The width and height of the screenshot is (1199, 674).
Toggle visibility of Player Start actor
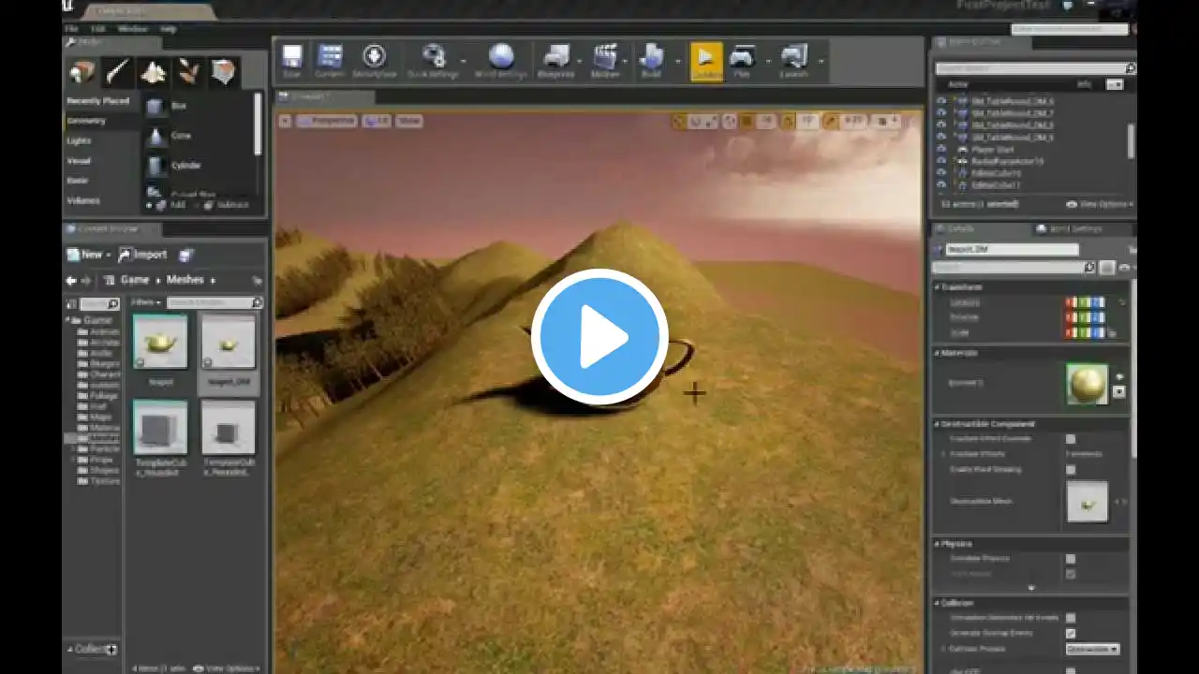coord(941,149)
